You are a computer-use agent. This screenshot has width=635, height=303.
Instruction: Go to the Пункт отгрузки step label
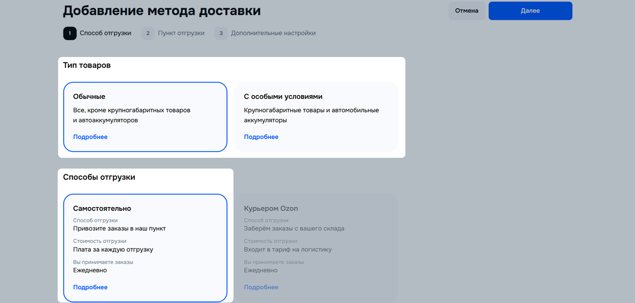181,34
